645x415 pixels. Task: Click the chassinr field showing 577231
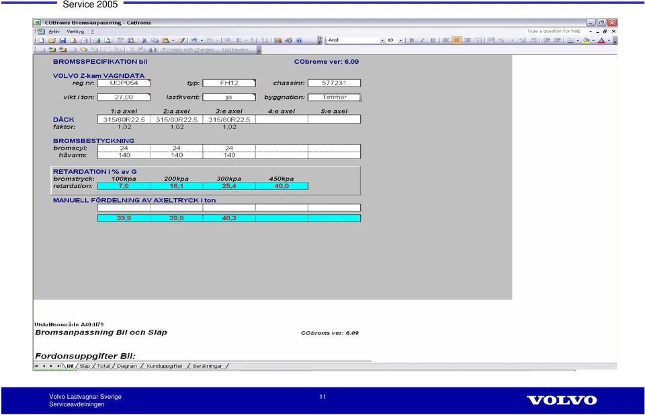[335, 83]
